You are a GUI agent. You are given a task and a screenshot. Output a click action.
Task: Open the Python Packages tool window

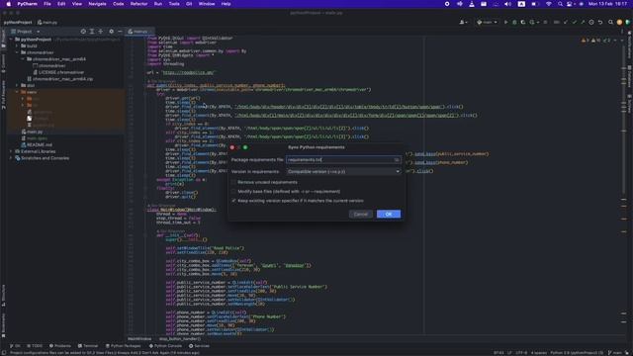[123, 346]
